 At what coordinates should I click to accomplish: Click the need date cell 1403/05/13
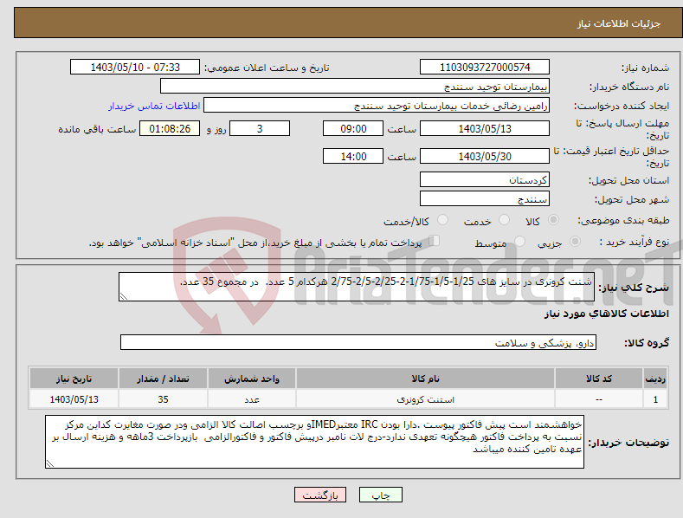click(74, 399)
